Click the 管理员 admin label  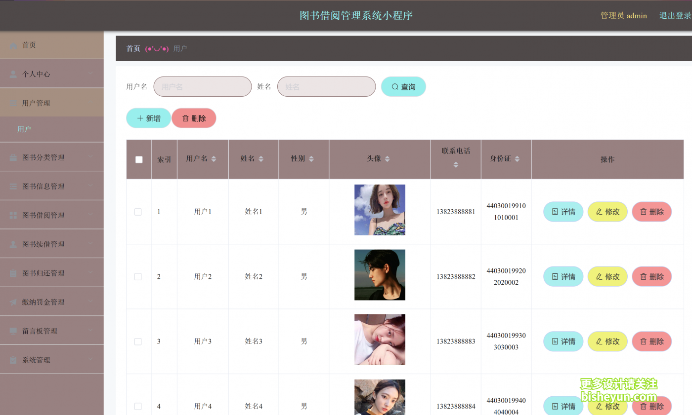[624, 16]
